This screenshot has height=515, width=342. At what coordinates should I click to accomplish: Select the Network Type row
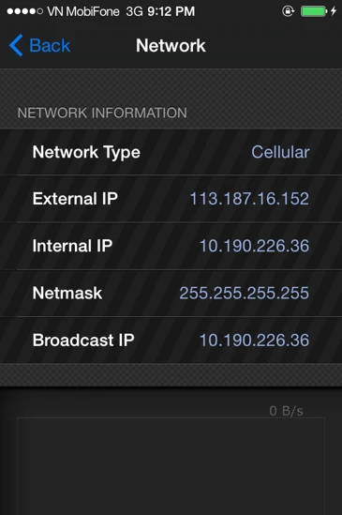click(171, 152)
